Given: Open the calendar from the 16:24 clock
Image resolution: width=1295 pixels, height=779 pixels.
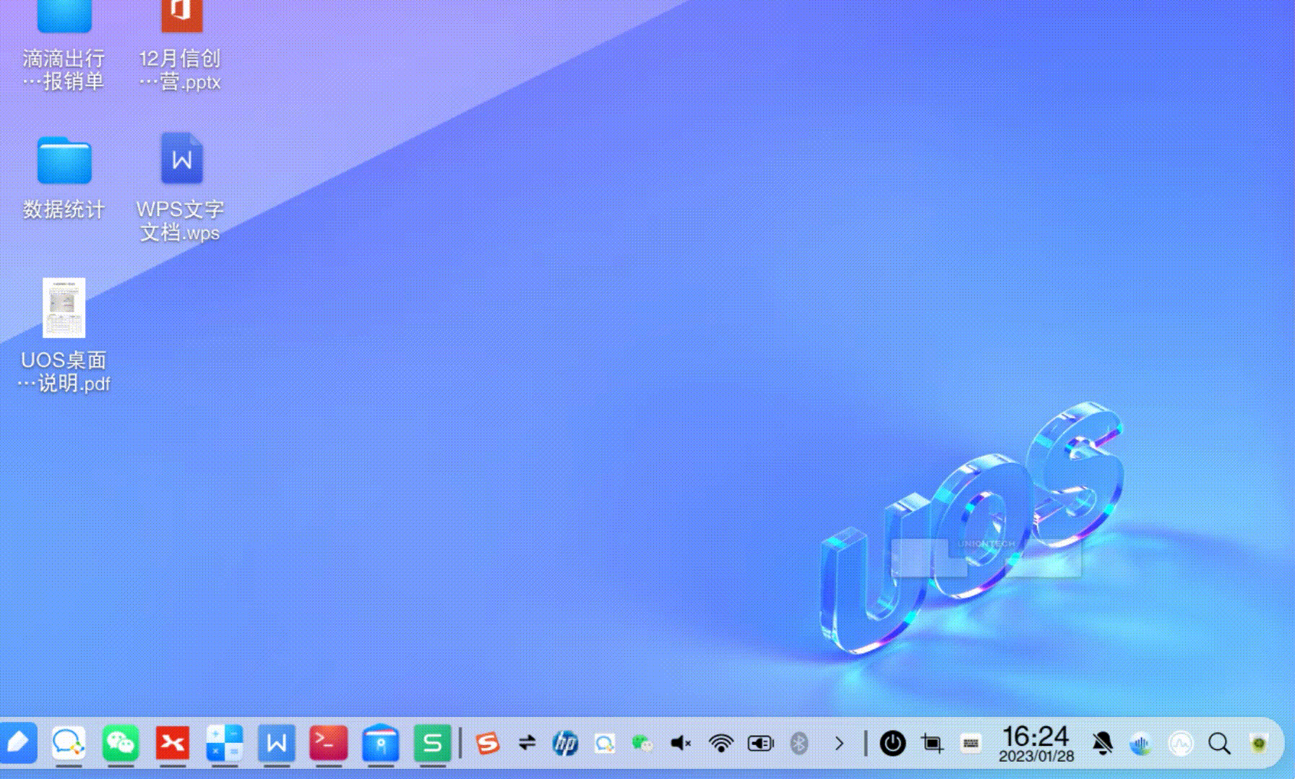Looking at the screenshot, I should click(1036, 743).
